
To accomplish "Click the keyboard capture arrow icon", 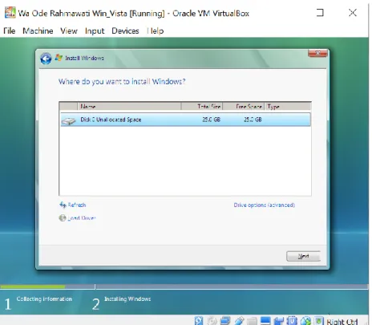I will (x=318, y=321).
